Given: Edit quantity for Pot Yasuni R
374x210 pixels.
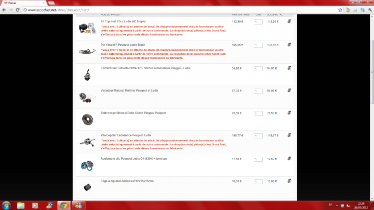Looking at the screenshot, I should tap(258, 45).
